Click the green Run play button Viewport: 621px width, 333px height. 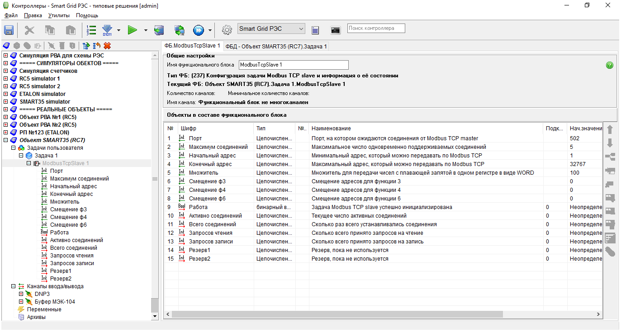coord(133,30)
